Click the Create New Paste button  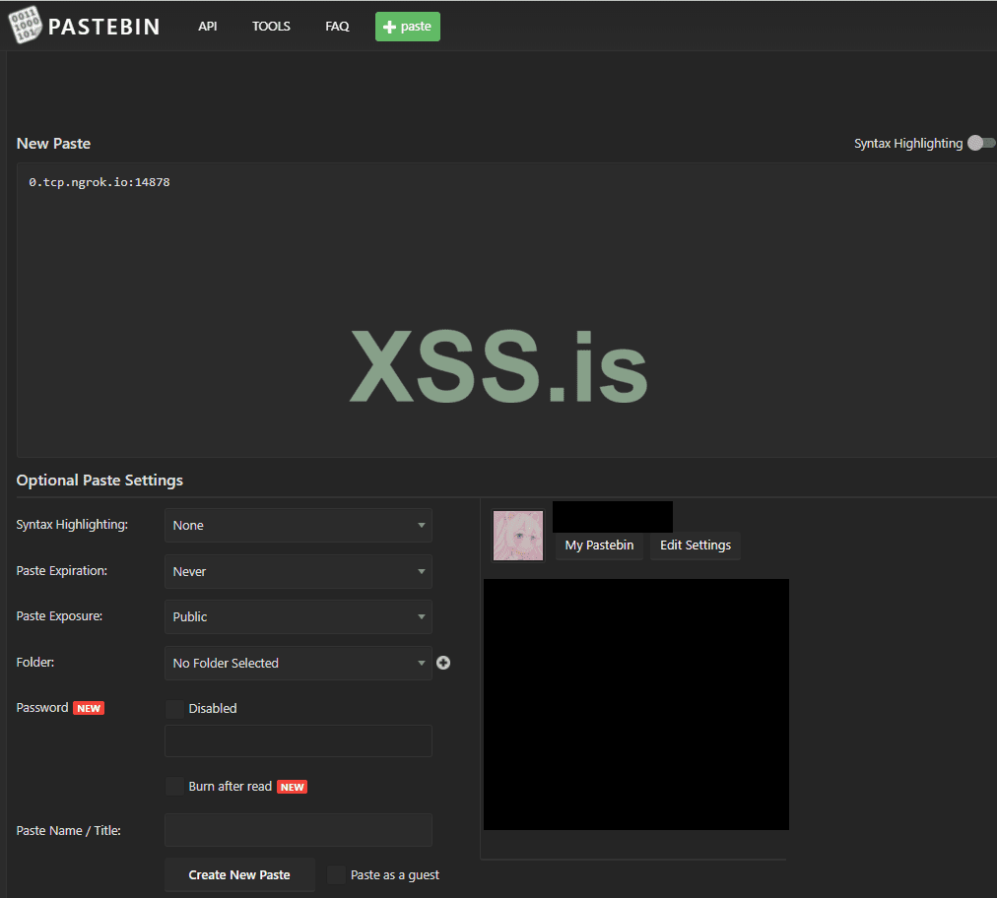point(239,874)
